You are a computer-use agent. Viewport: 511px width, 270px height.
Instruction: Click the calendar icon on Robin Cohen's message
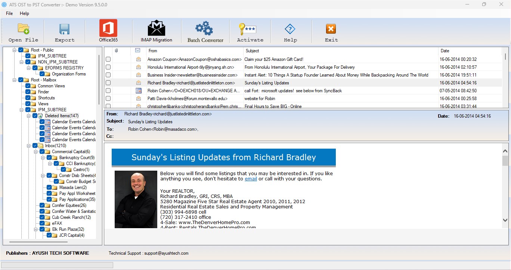click(139, 90)
